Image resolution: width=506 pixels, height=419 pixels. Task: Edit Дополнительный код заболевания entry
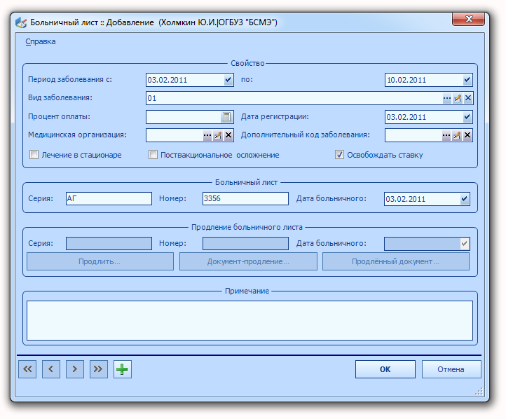[x=457, y=135]
